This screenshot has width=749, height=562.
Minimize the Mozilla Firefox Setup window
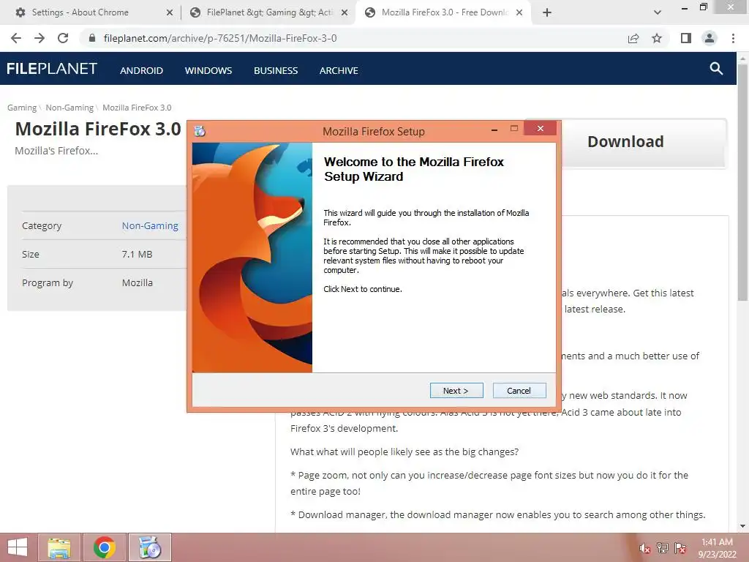(x=494, y=129)
